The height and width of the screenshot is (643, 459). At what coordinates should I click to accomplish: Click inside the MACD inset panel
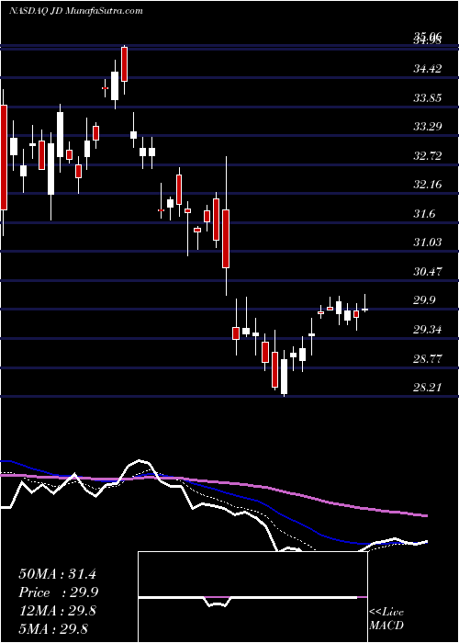252,597
